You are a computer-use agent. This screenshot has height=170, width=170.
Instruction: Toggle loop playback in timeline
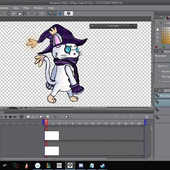pyautogui.click(x=22, y=117)
